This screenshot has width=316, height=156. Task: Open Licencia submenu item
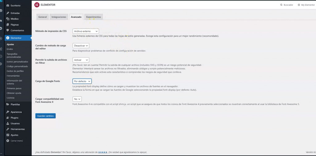[10, 98]
